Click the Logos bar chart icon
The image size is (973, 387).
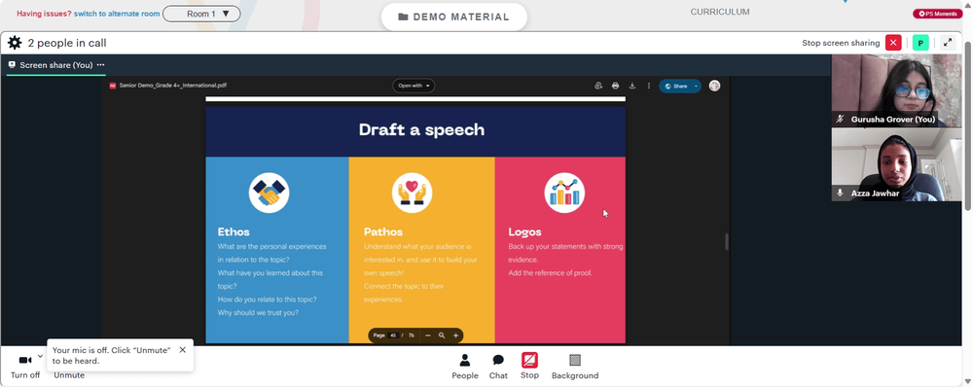564,193
